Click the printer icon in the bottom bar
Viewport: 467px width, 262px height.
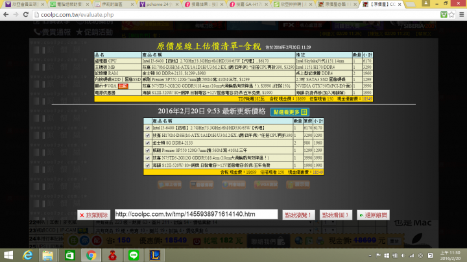[x=320, y=241]
